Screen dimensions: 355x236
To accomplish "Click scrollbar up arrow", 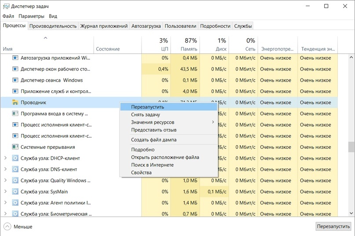I will [351, 57].
